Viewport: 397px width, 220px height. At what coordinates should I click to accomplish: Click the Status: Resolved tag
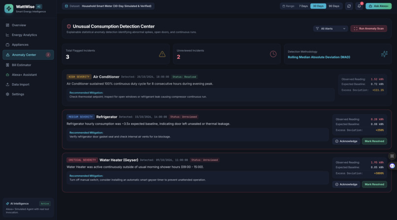coord(184,77)
